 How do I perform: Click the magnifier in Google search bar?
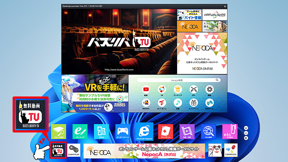(217, 80)
